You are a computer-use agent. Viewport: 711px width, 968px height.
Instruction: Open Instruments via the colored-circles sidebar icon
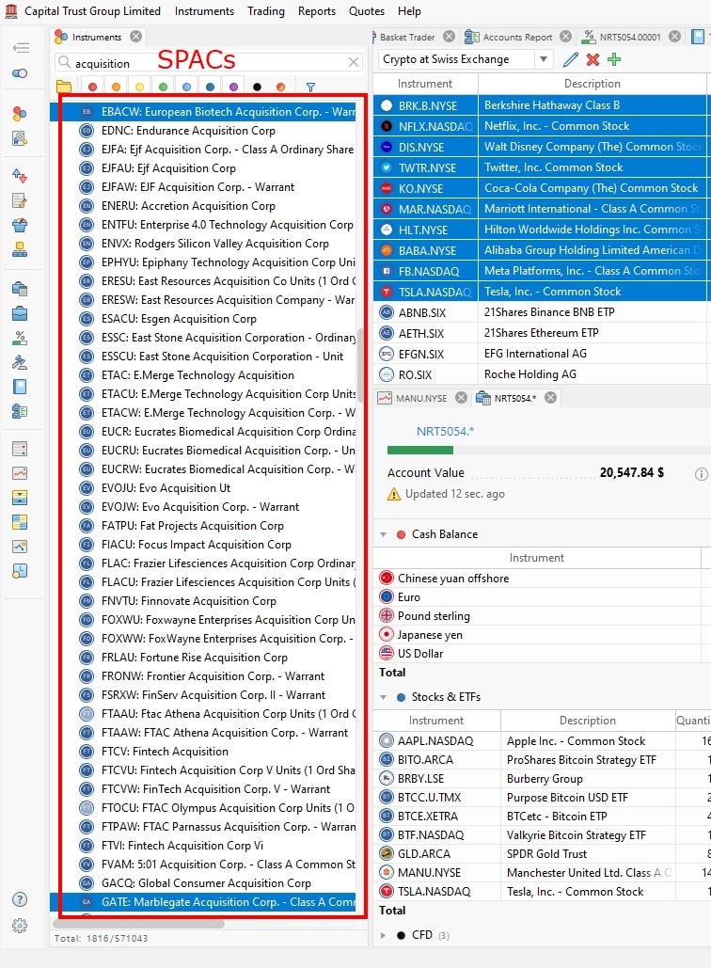tap(20, 114)
